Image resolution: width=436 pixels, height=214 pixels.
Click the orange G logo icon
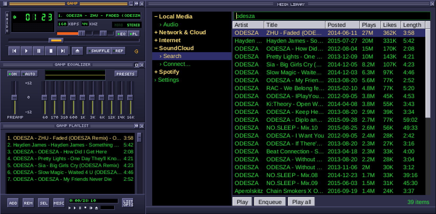click(x=136, y=51)
